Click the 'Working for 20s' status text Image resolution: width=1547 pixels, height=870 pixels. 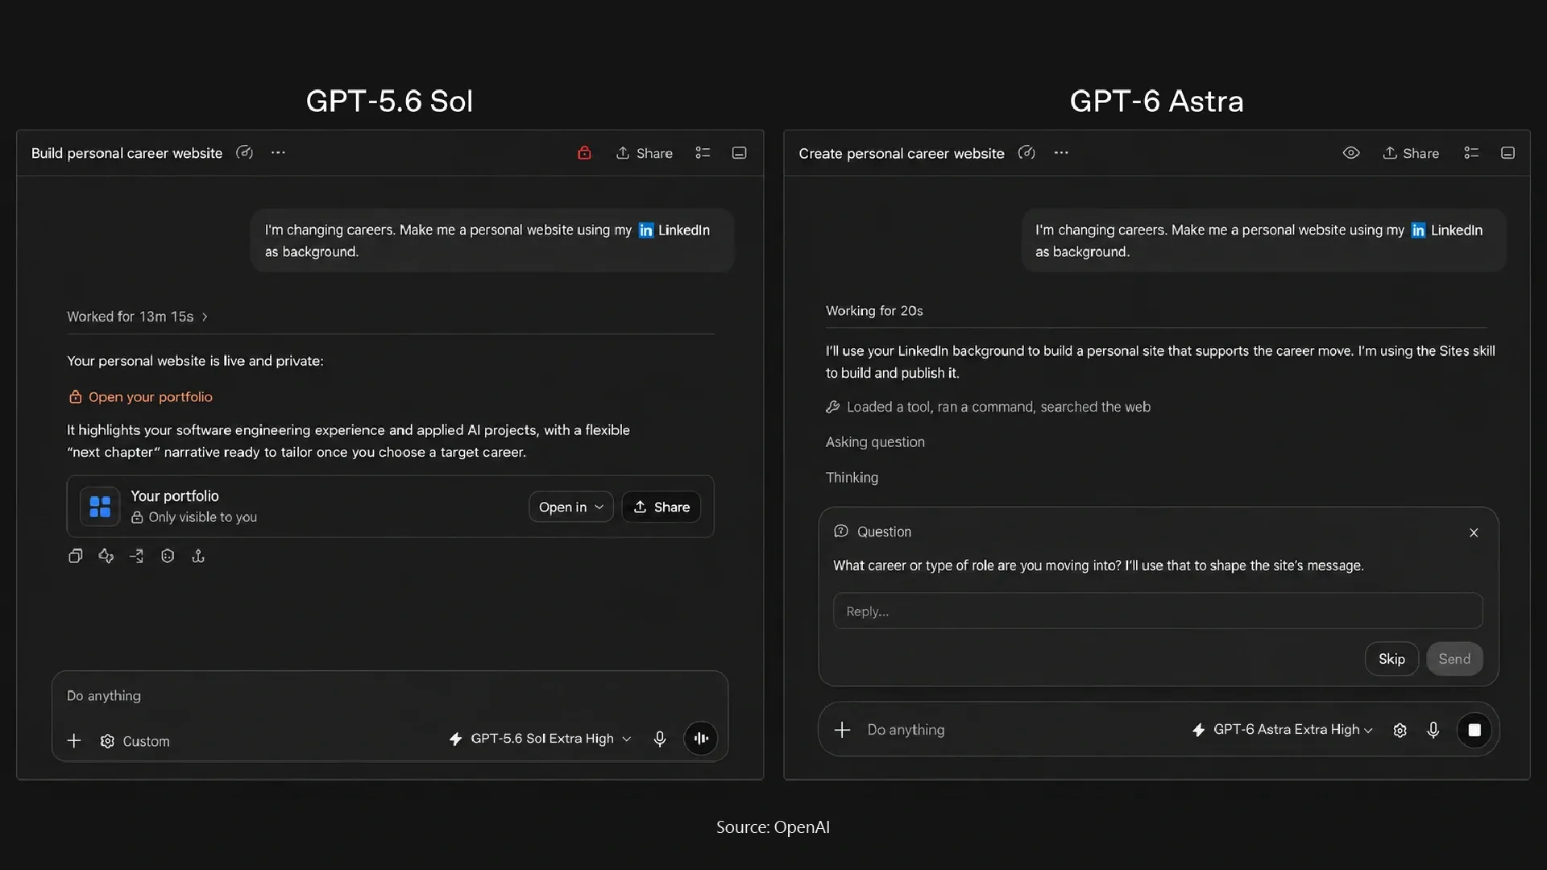[x=874, y=311]
